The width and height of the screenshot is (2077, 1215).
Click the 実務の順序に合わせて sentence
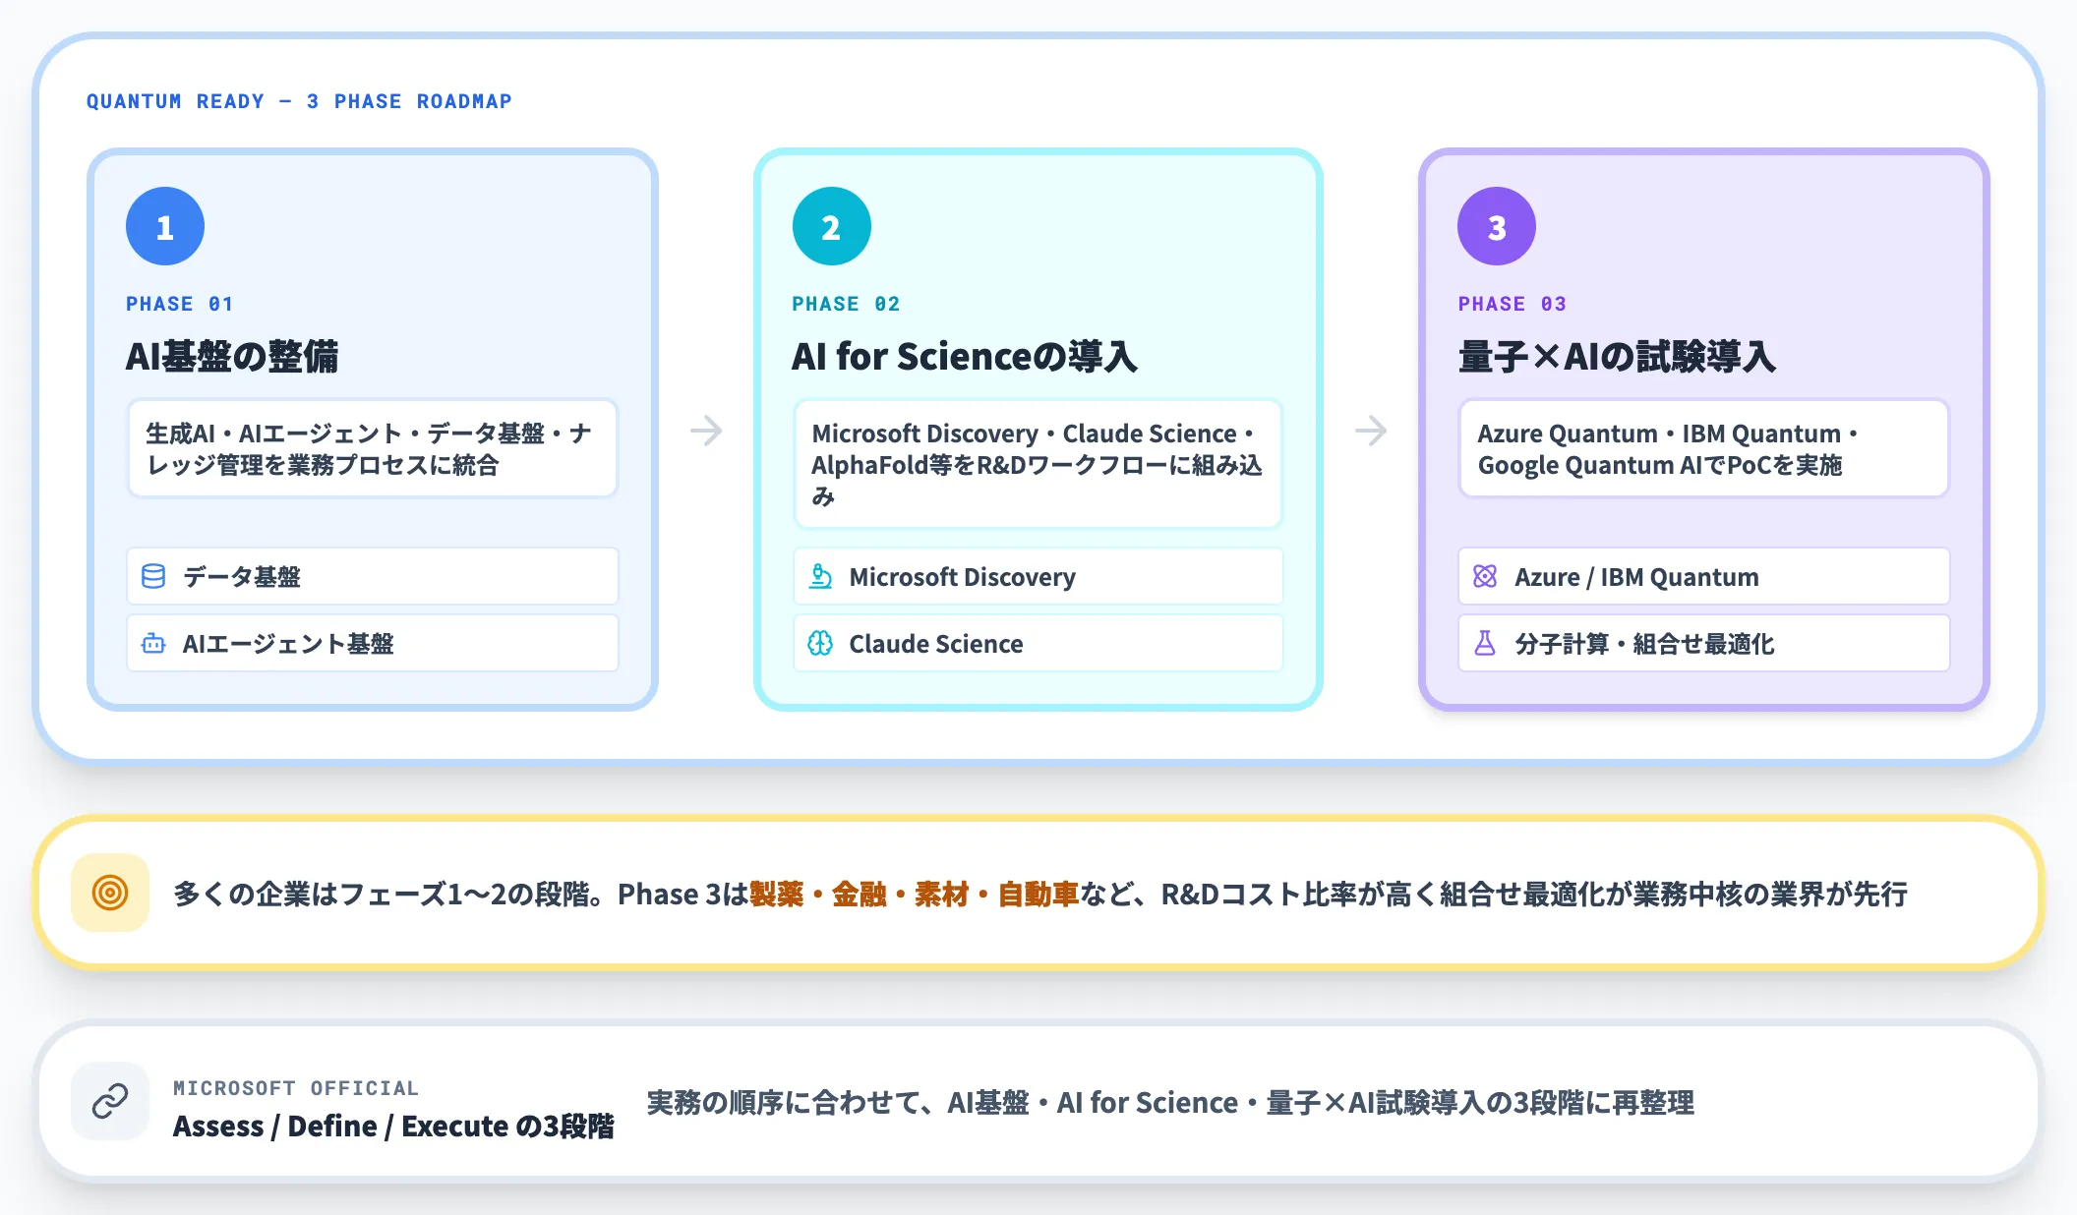tap(1170, 1103)
